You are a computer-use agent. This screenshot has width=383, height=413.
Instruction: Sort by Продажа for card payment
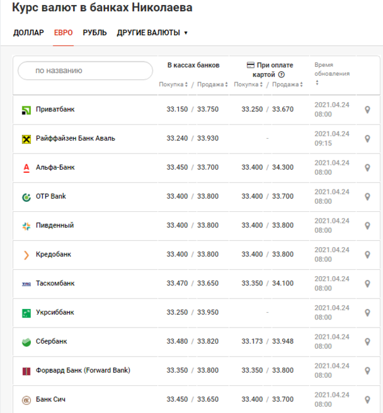(288, 85)
